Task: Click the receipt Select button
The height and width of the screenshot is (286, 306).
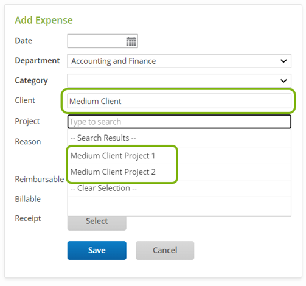Action: pyautogui.click(x=97, y=223)
